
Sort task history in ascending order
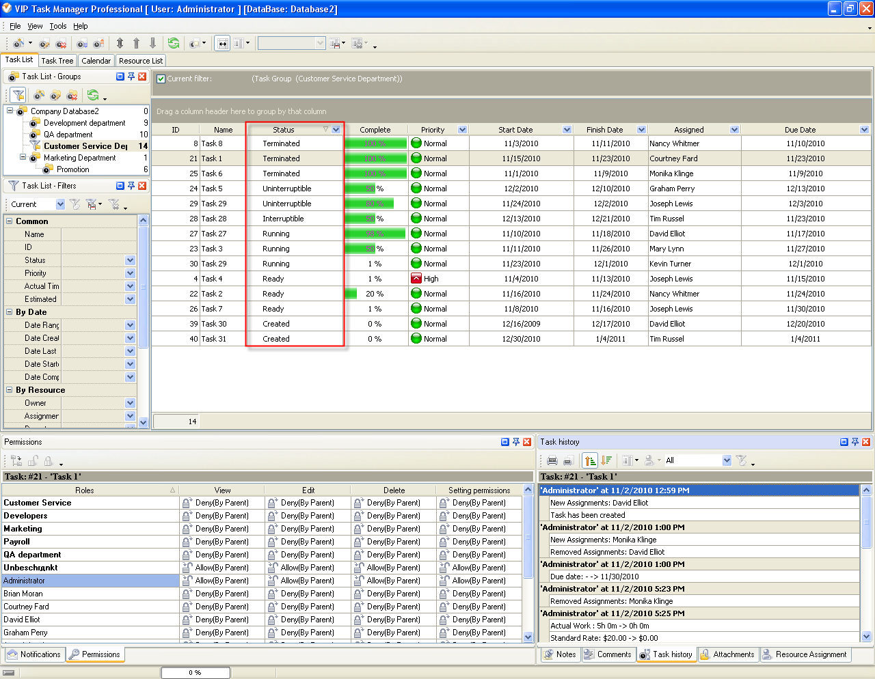click(x=591, y=460)
